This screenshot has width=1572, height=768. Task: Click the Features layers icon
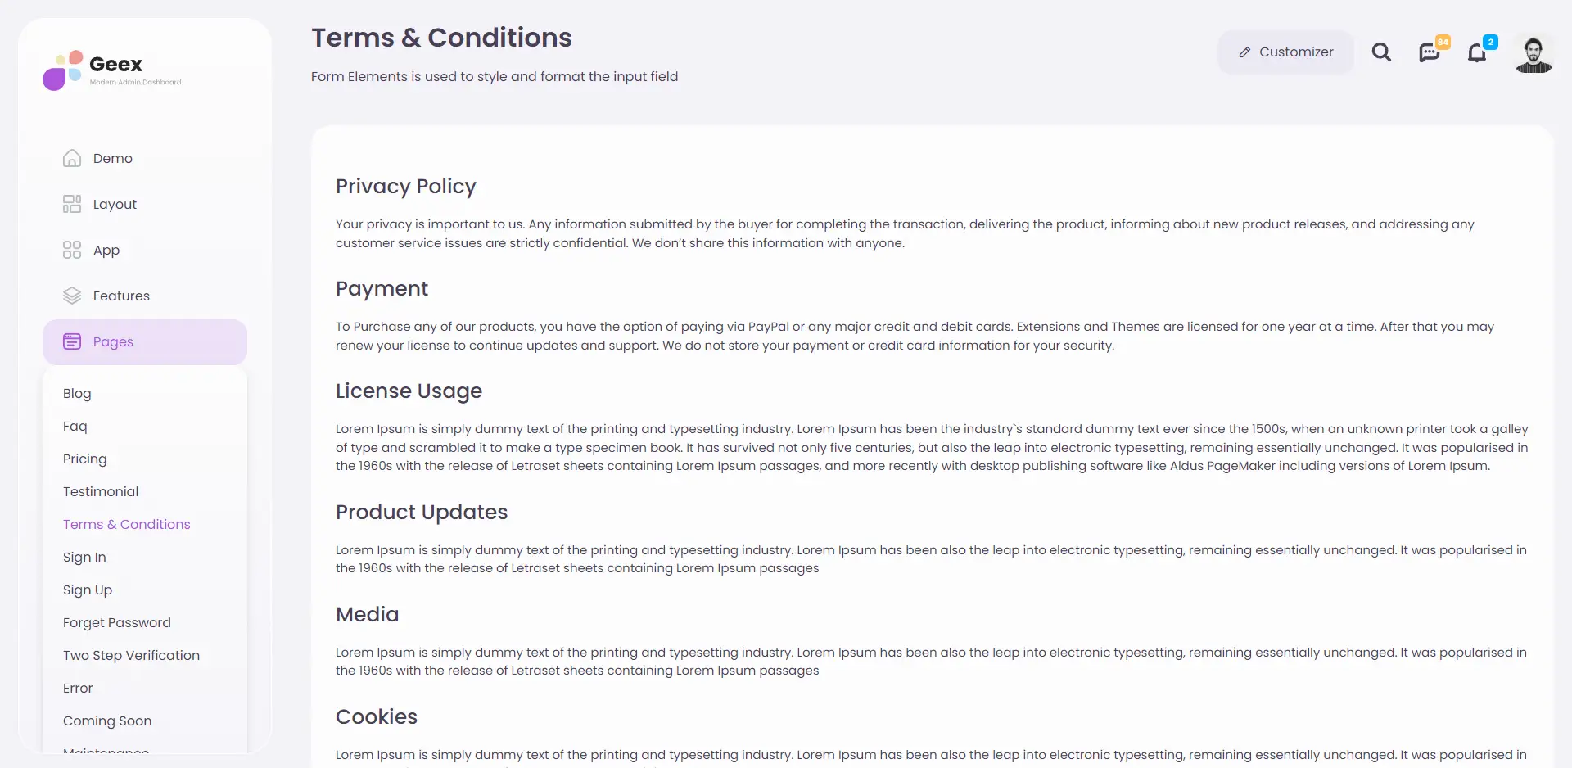click(72, 296)
